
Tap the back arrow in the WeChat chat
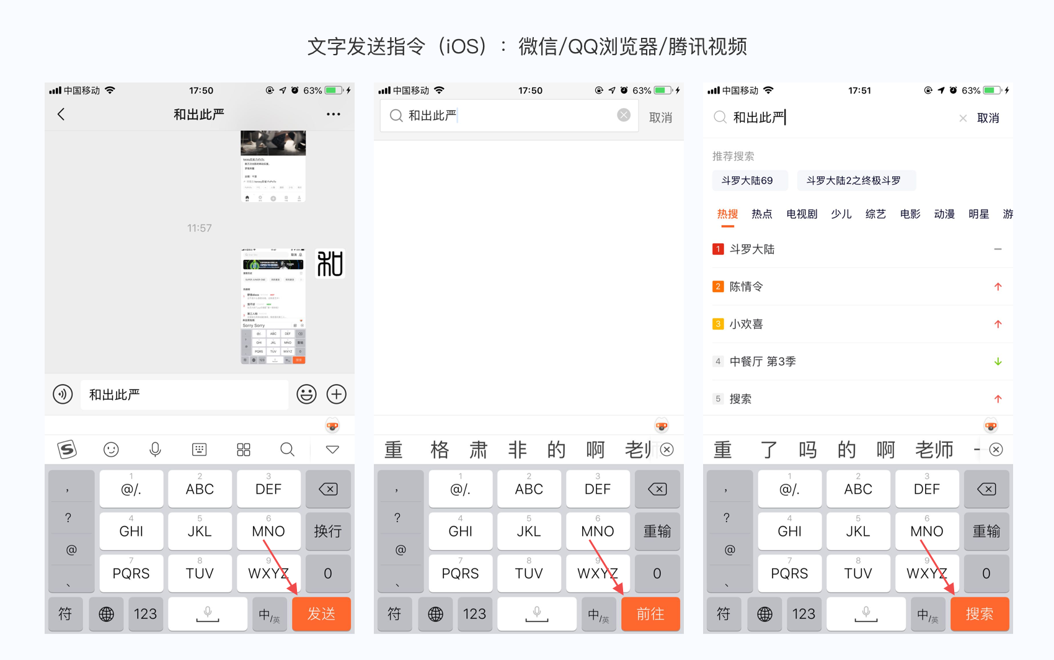pos(61,114)
